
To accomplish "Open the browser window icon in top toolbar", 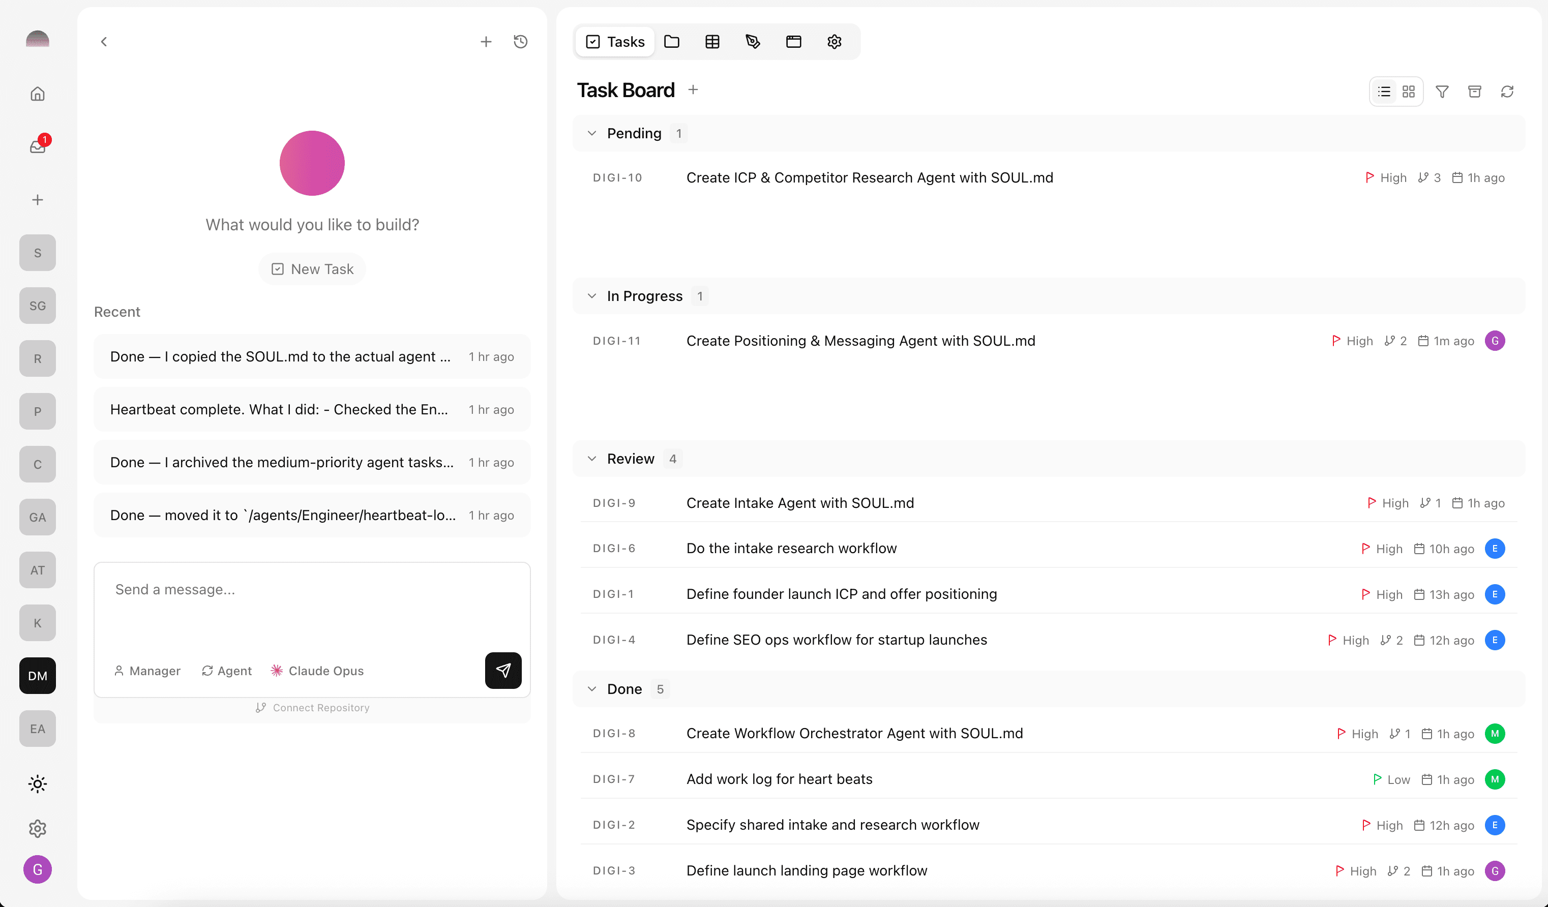I will click(x=794, y=41).
